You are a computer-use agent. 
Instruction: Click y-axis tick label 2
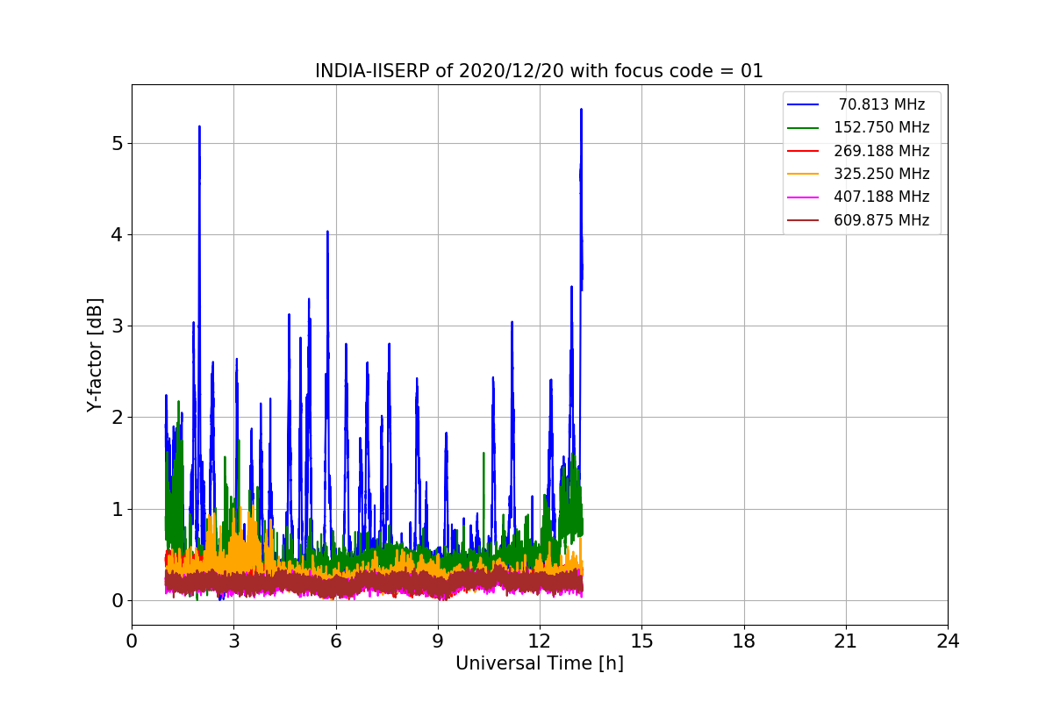tap(117, 418)
